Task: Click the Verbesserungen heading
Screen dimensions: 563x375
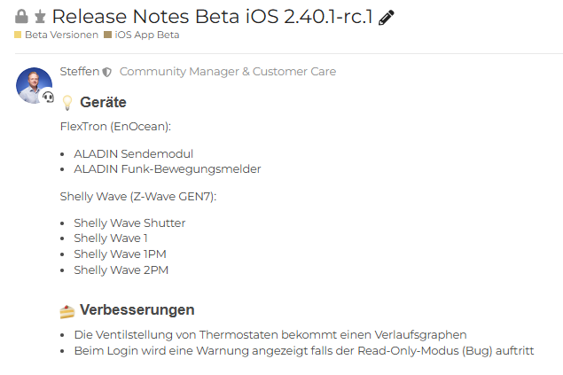Action: 137,310
